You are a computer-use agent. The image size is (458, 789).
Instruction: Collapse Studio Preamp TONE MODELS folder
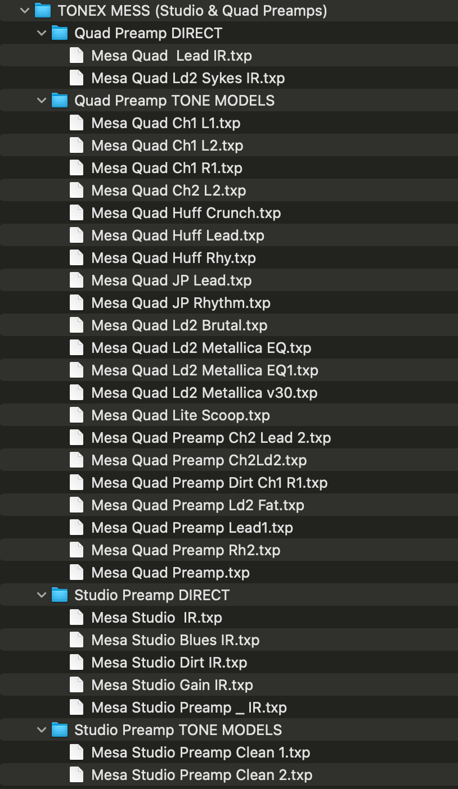click(41, 730)
